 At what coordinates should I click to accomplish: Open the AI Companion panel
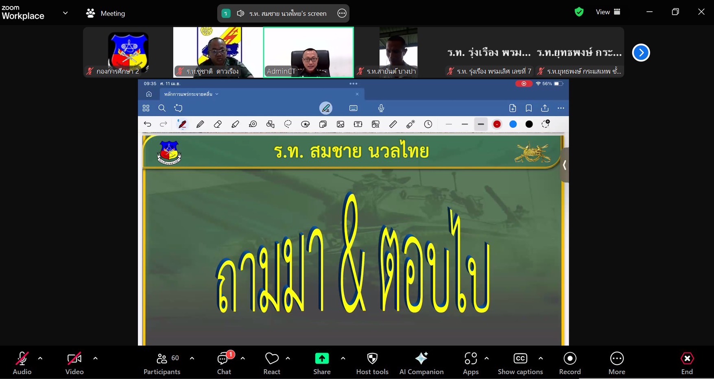pos(421,363)
